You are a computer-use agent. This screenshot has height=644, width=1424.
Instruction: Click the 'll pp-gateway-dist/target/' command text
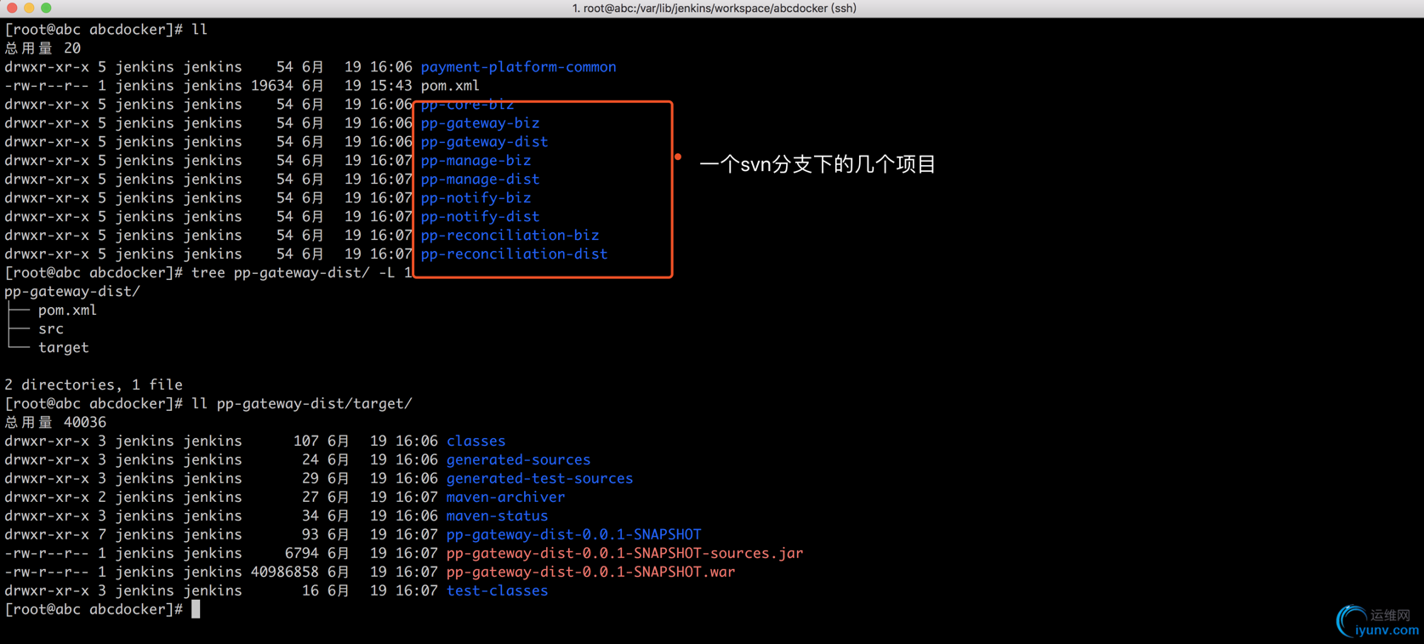(301, 403)
